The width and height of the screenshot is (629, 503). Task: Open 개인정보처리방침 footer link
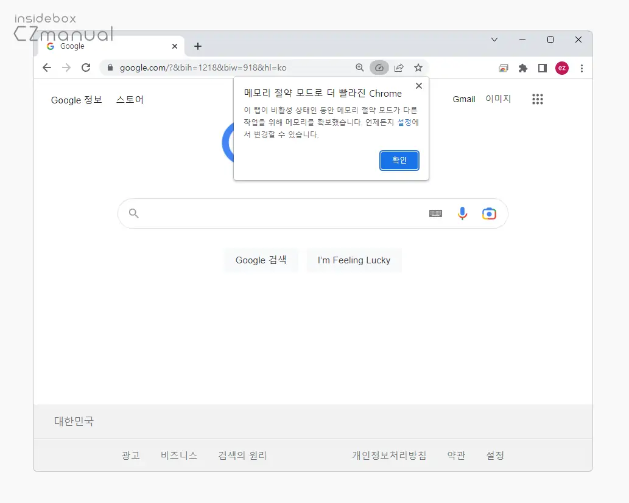pos(389,456)
